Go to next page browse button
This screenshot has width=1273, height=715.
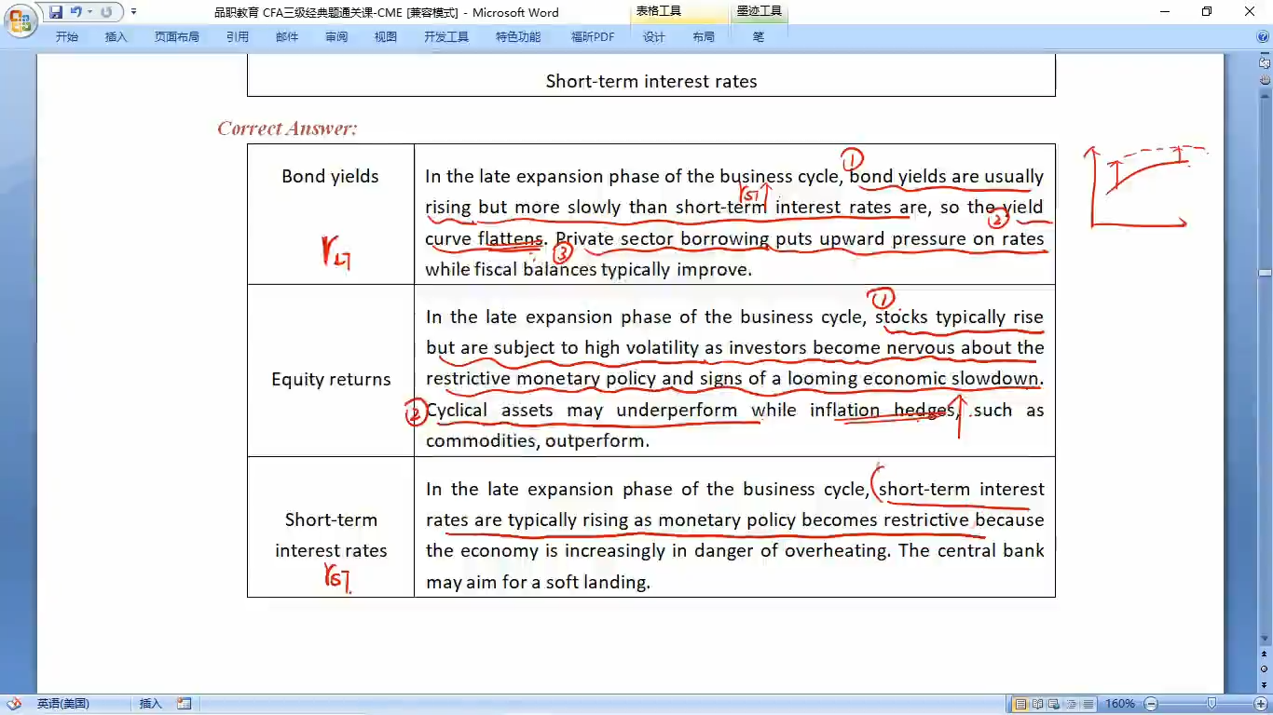click(1265, 684)
